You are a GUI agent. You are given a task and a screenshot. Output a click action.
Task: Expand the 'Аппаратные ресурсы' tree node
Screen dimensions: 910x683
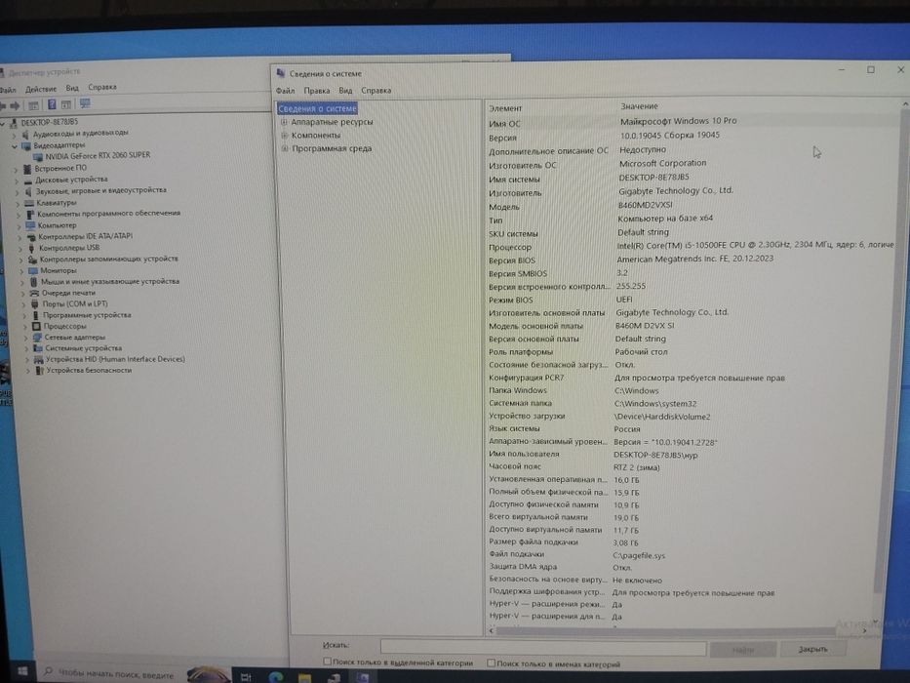(285, 122)
